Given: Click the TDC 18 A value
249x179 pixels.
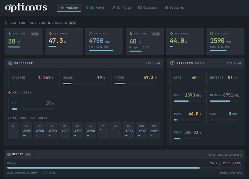Looking at the screenshot, I should (50, 103).
